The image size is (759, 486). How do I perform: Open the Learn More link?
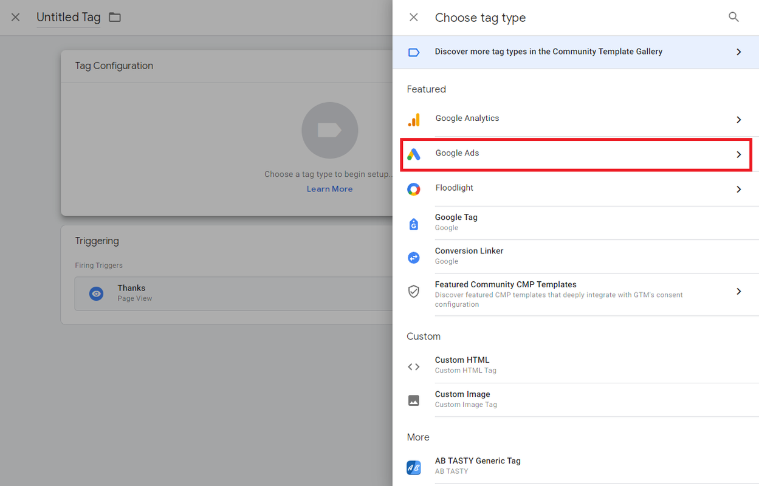tap(329, 189)
